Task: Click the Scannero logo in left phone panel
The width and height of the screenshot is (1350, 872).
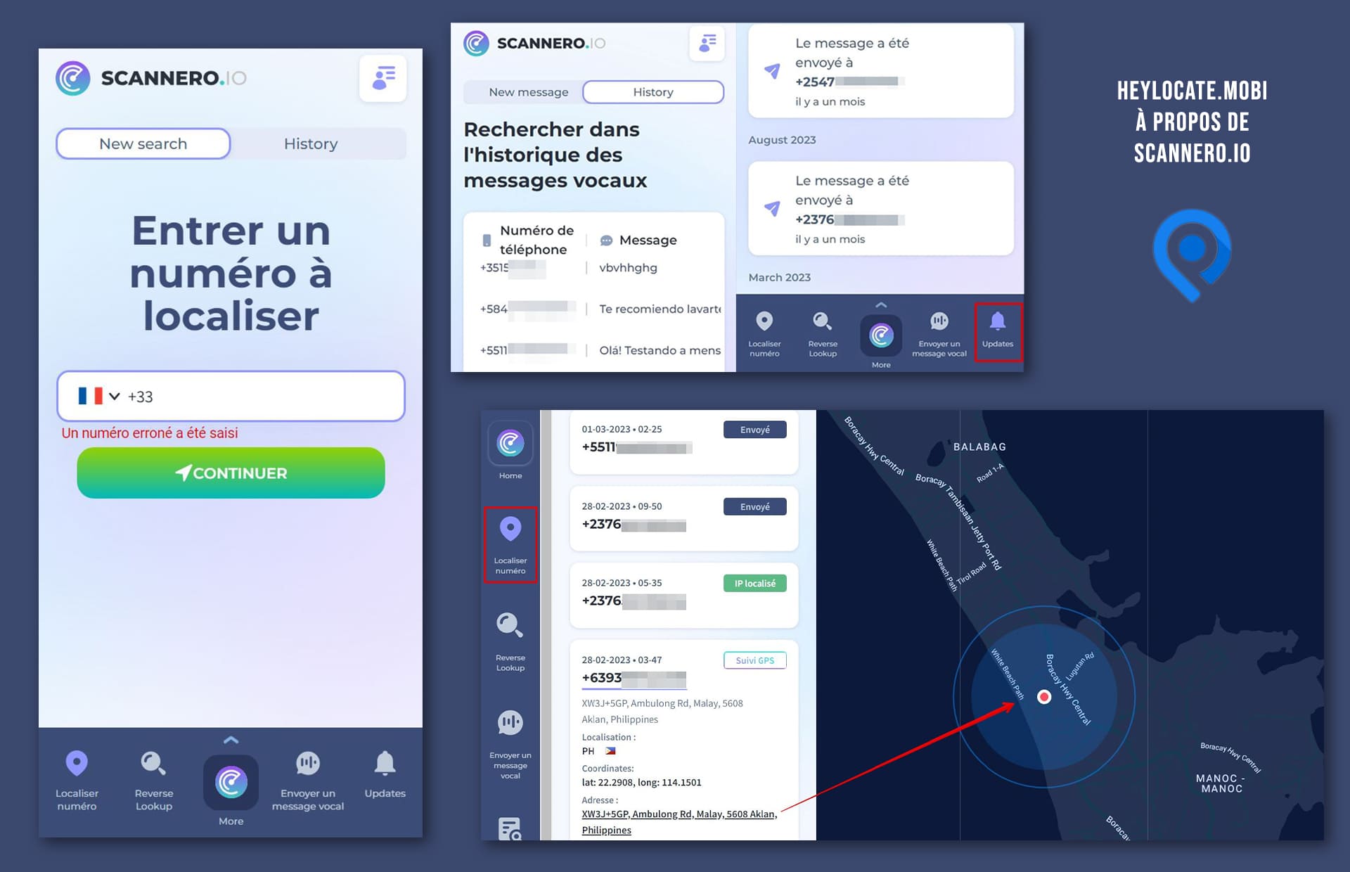Action: 151,78
